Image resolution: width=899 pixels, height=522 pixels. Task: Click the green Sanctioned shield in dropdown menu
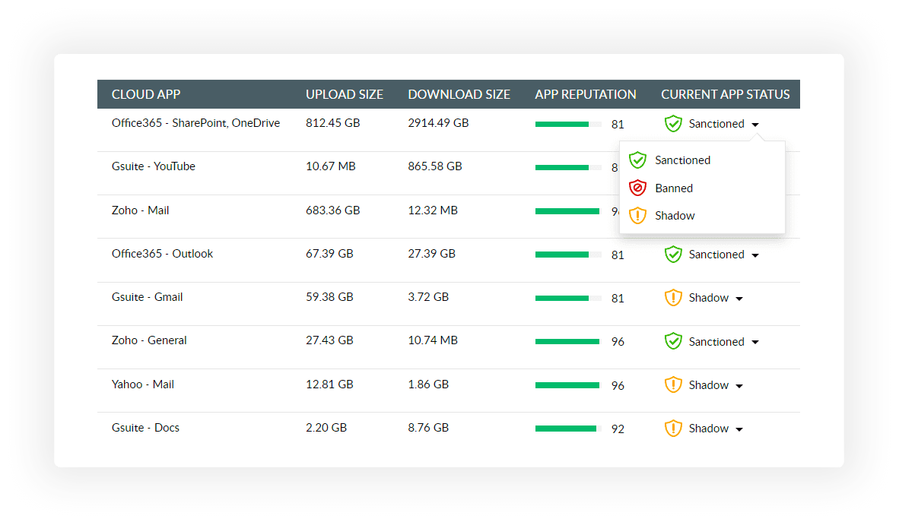637,160
